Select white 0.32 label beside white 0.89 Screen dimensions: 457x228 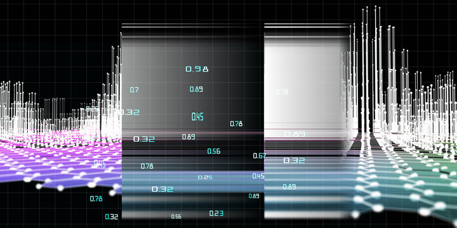(144, 139)
